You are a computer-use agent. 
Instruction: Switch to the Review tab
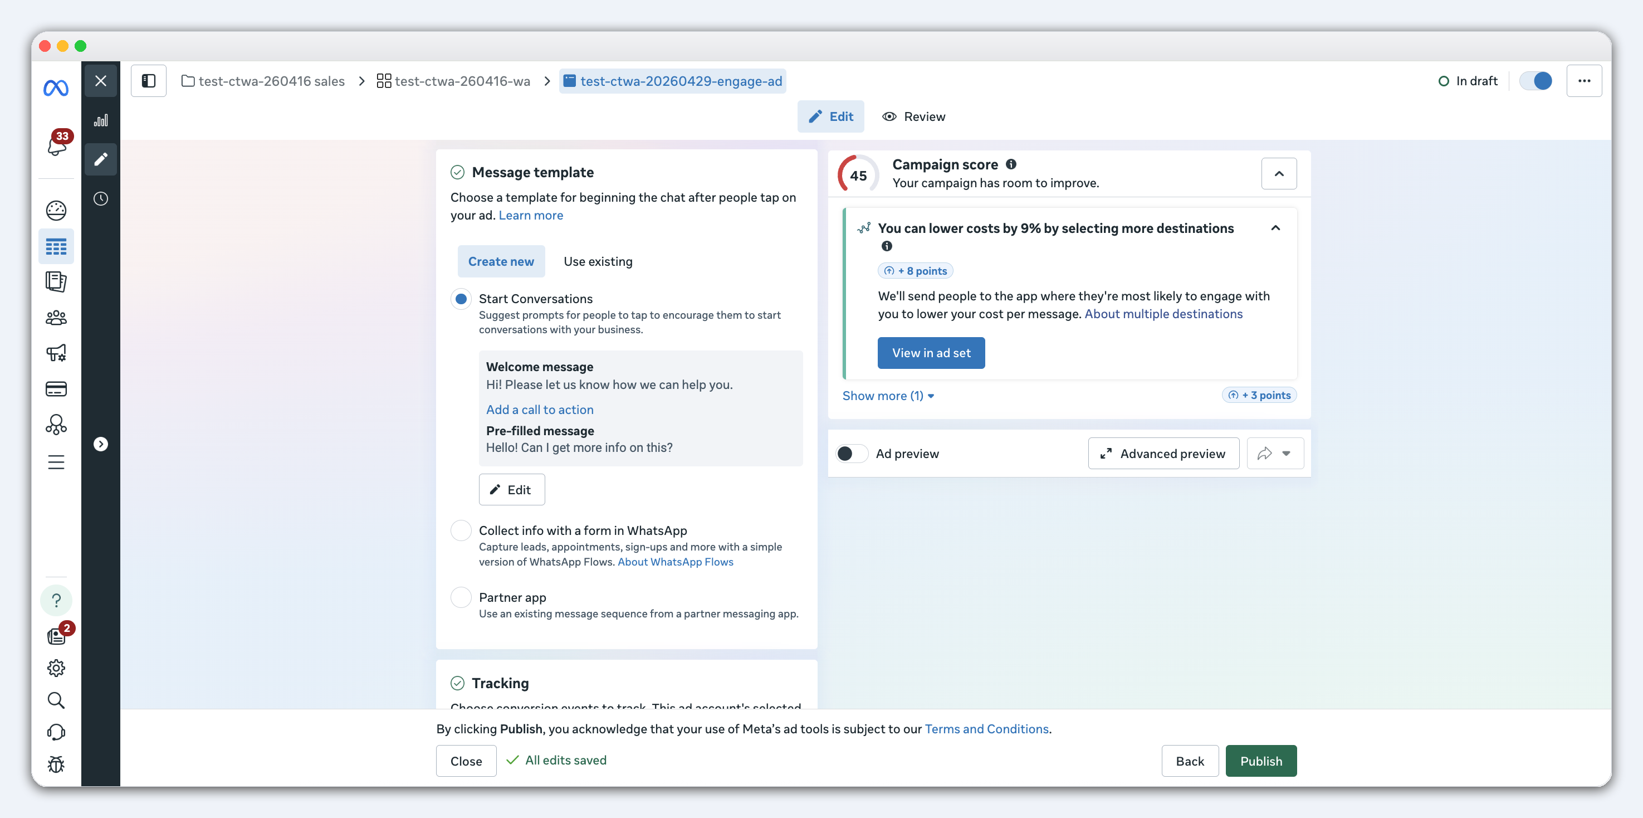pyautogui.click(x=914, y=117)
